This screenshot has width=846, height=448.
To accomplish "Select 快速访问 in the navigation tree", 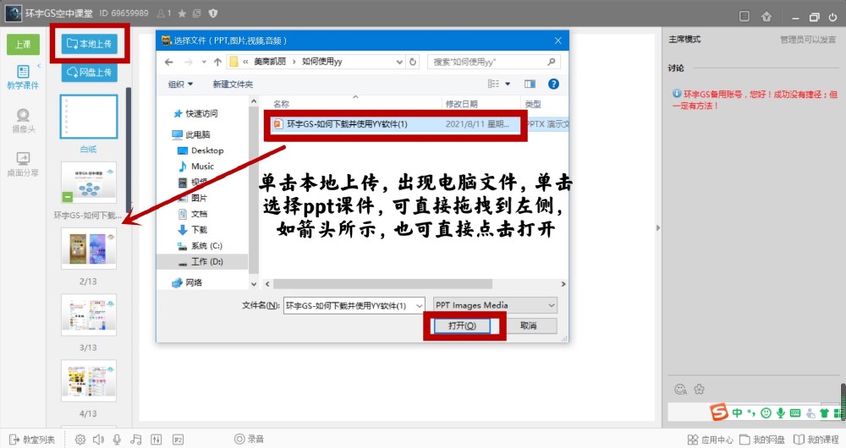I will pos(195,114).
